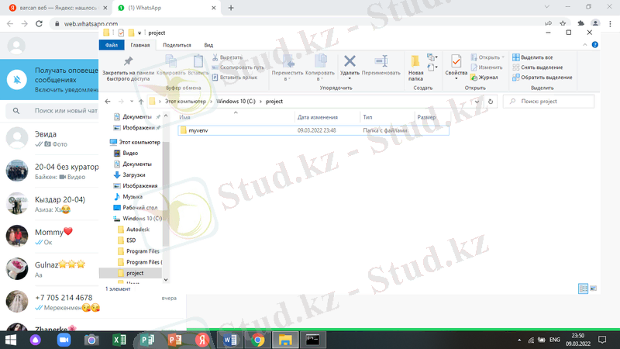Switch to the Главная ribbon tab
Image resolution: width=620 pixels, height=349 pixels.
(140, 45)
